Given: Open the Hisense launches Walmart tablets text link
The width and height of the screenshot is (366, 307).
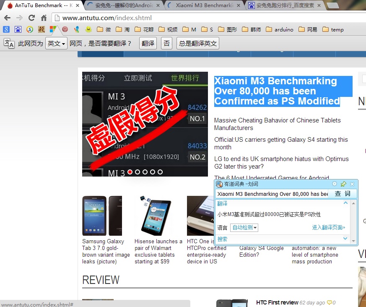Looking at the screenshot, I should 158,252.
